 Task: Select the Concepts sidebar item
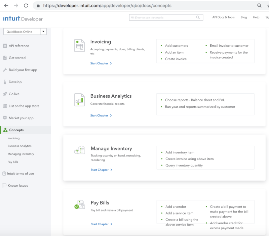click(26, 130)
